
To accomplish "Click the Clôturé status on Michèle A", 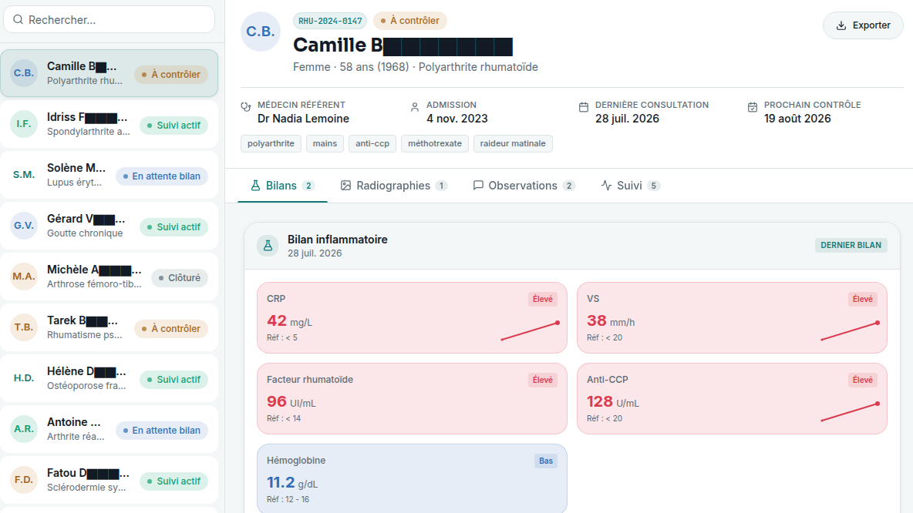I will 180,278.
